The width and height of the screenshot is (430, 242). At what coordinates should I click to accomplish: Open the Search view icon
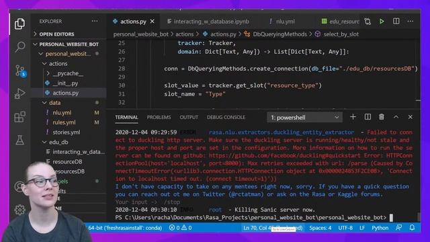click(x=19, y=47)
